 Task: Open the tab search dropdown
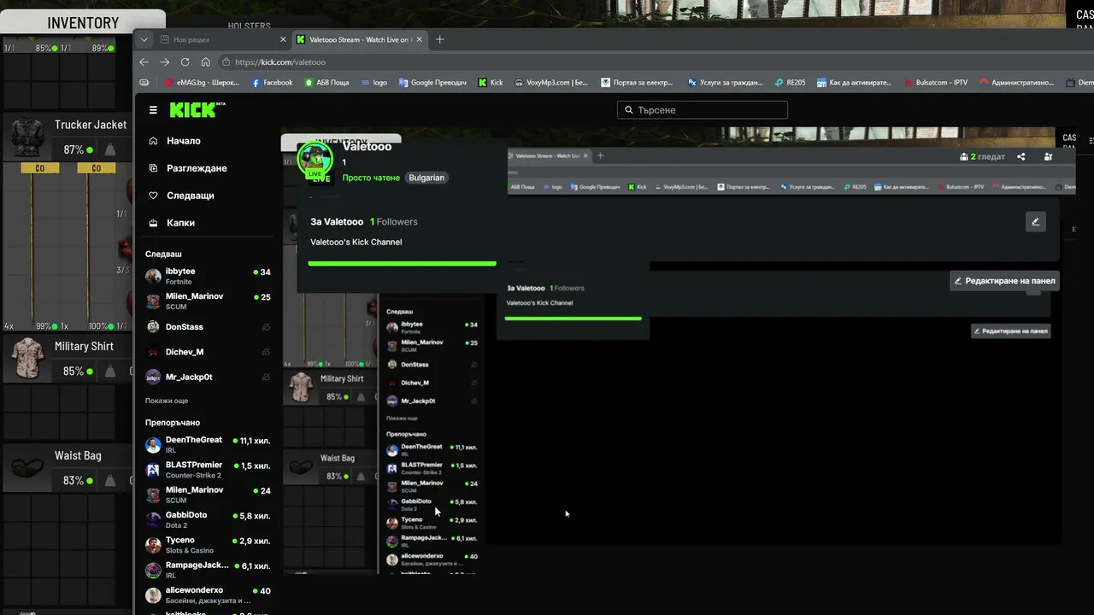(144, 39)
